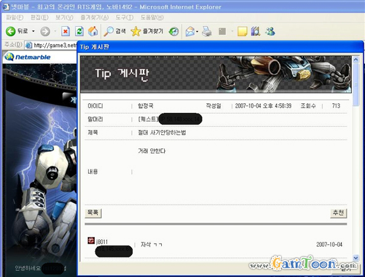
Task: Click the 목록 list button
Action: tap(93, 213)
